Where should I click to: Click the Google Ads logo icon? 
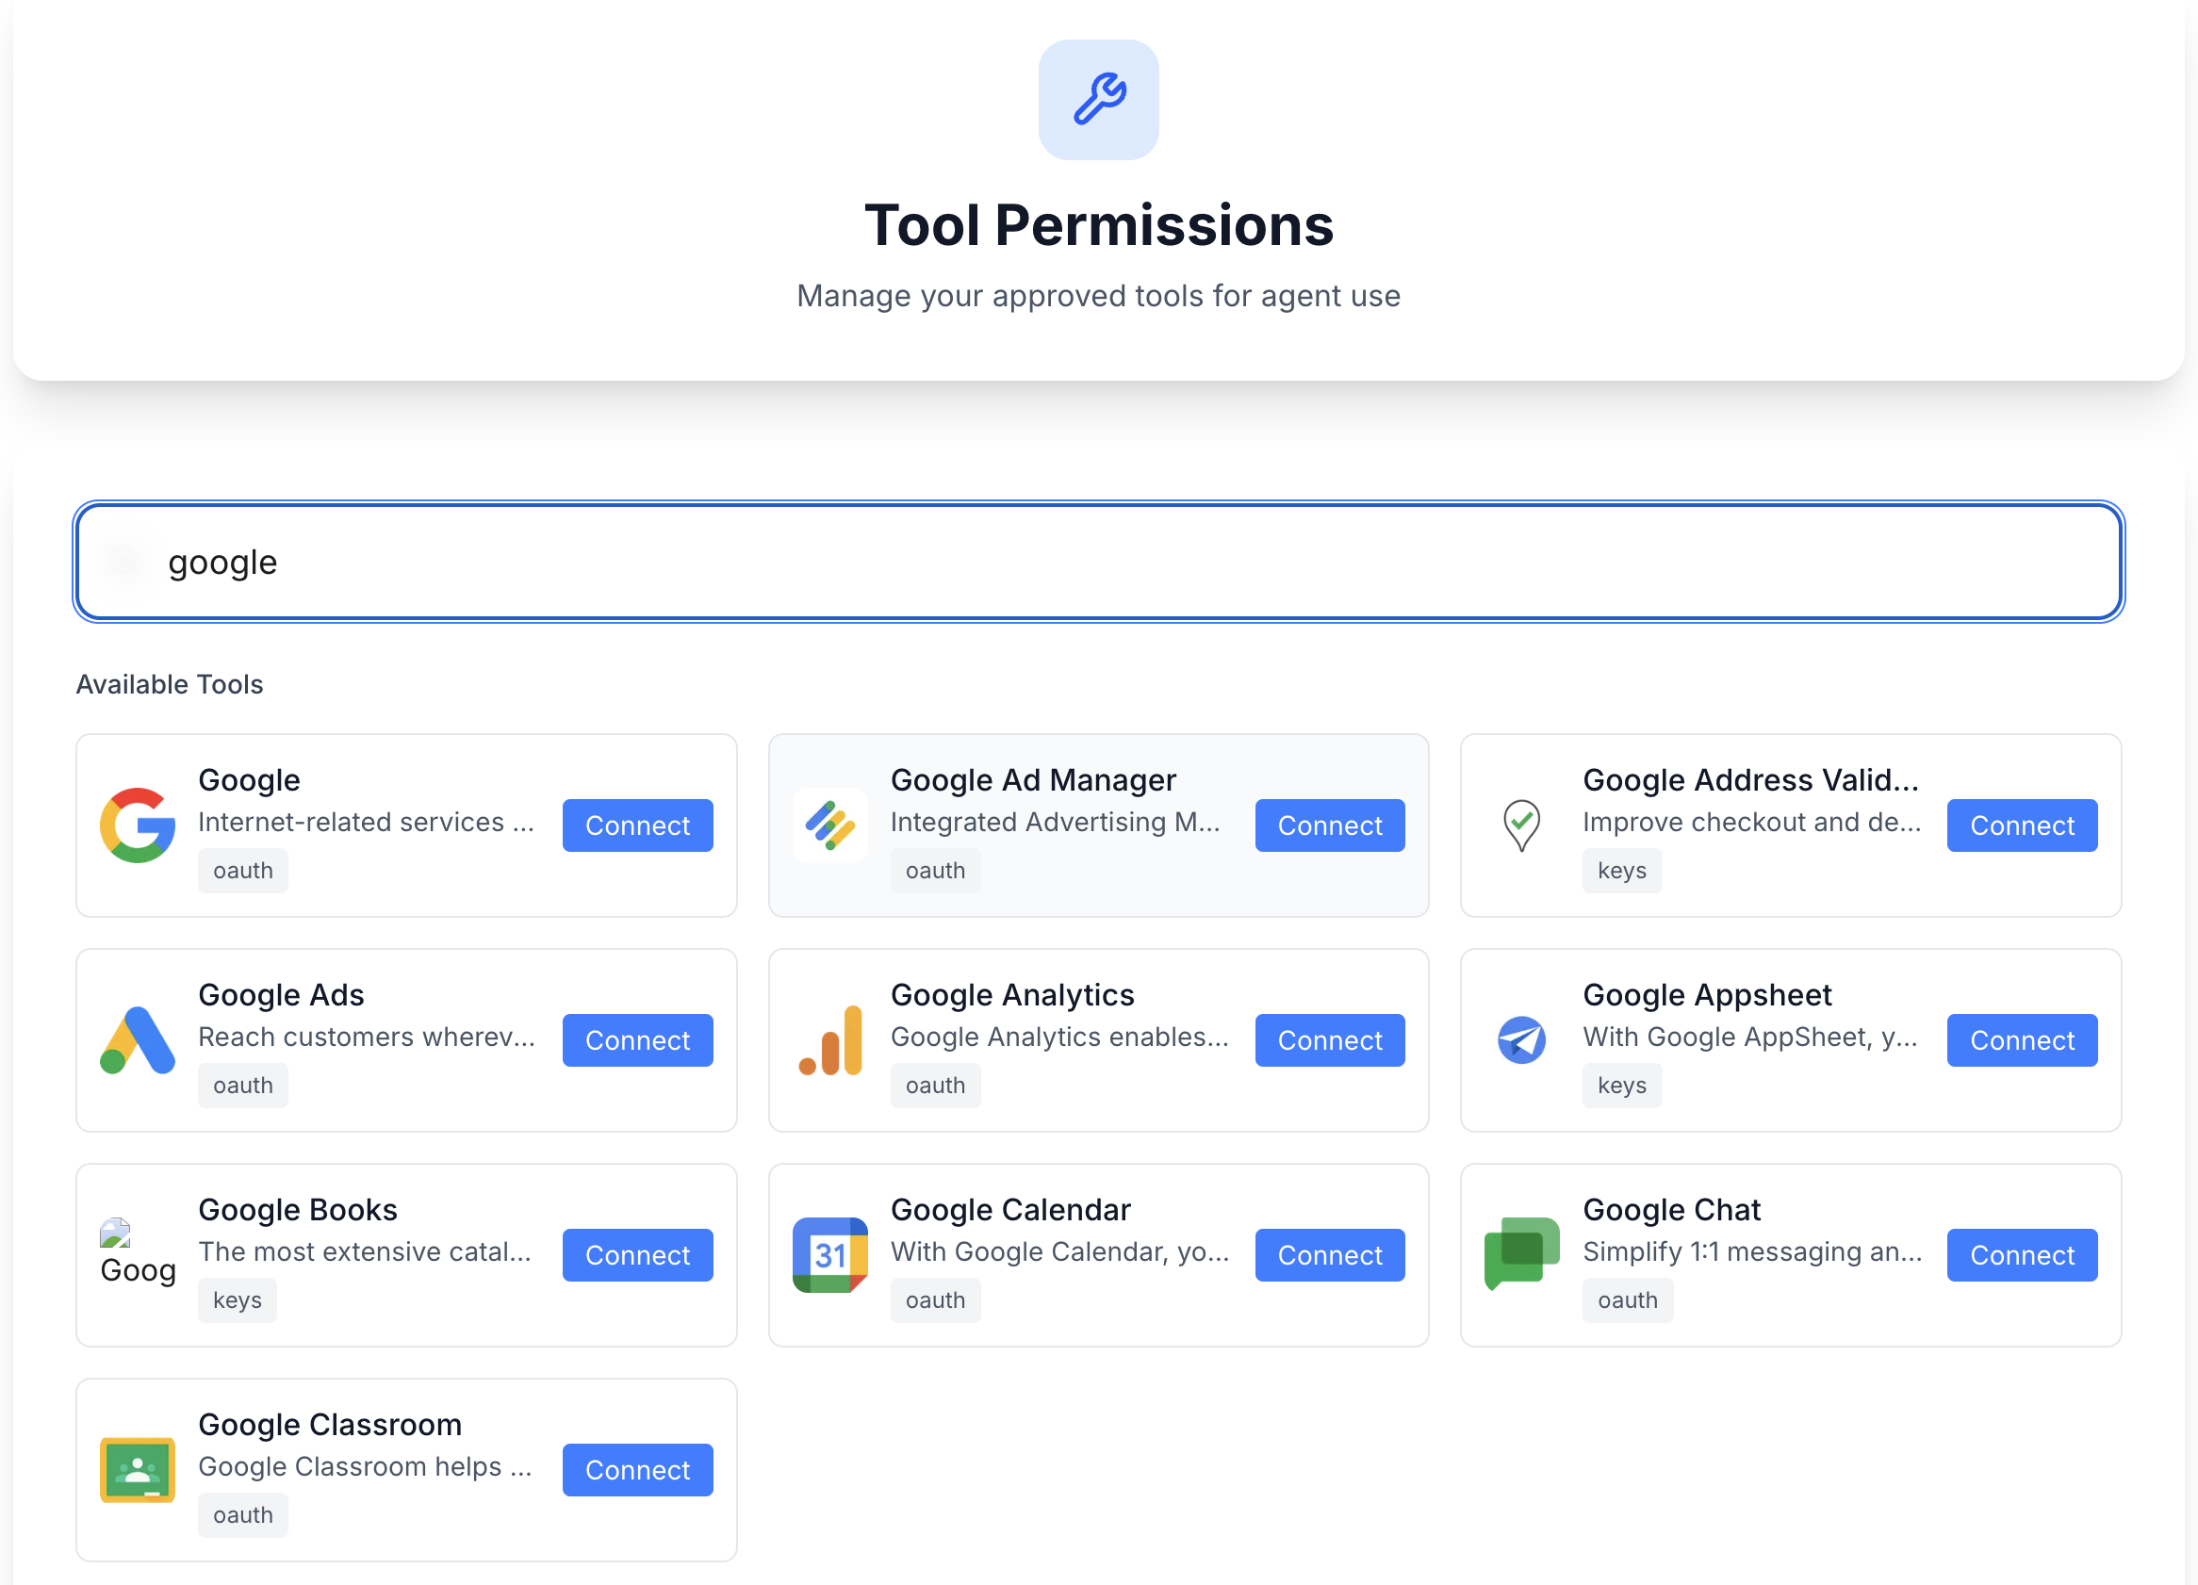(x=138, y=1040)
